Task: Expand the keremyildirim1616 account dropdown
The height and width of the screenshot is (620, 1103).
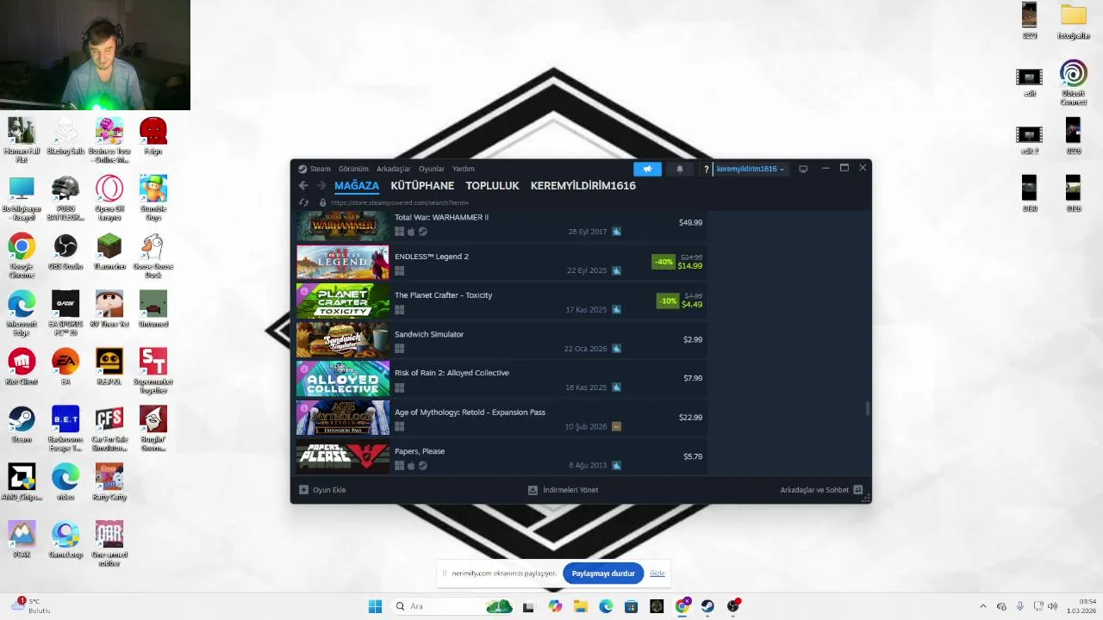Action: click(750, 169)
